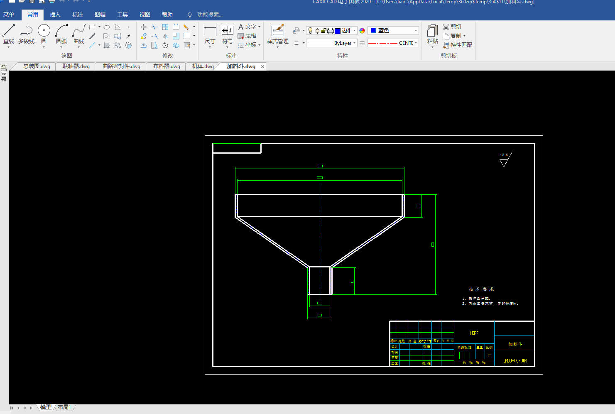Click the 剪切 cut button
Screen dimensions: 615x414
coord(452,27)
